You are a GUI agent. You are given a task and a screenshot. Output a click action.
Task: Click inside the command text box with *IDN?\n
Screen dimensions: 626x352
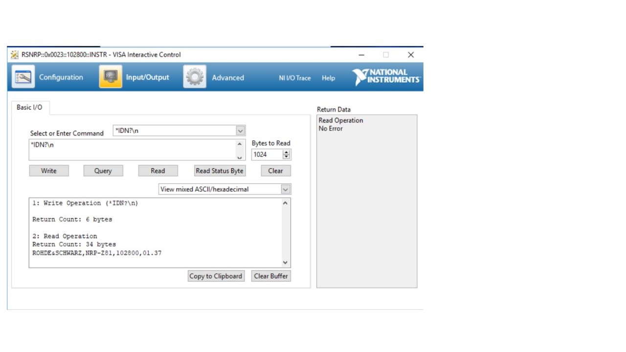[x=132, y=150]
